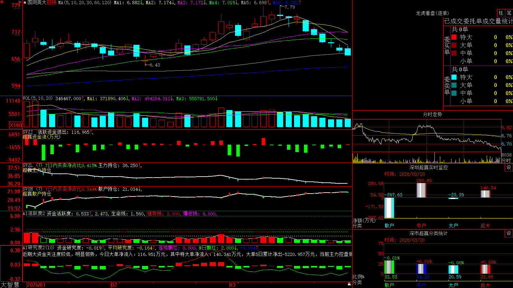The image size is (513, 288).
Task: Click the small red square icon top-left
Action: (x=2, y=2)
